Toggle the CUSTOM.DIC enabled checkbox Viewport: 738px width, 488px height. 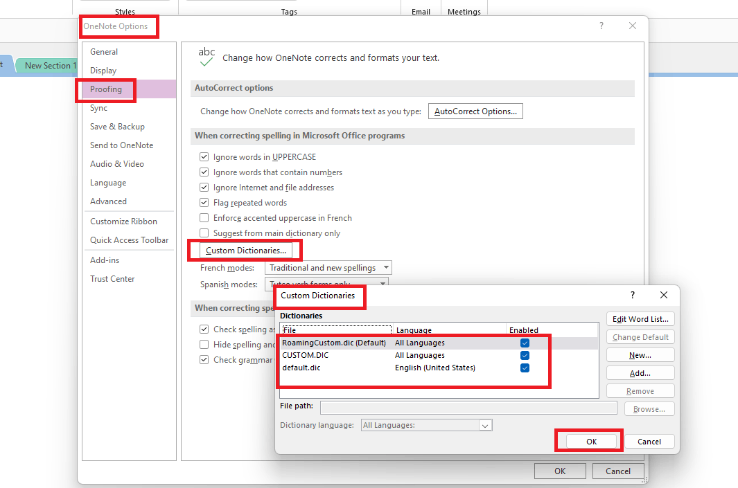pyautogui.click(x=525, y=355)
